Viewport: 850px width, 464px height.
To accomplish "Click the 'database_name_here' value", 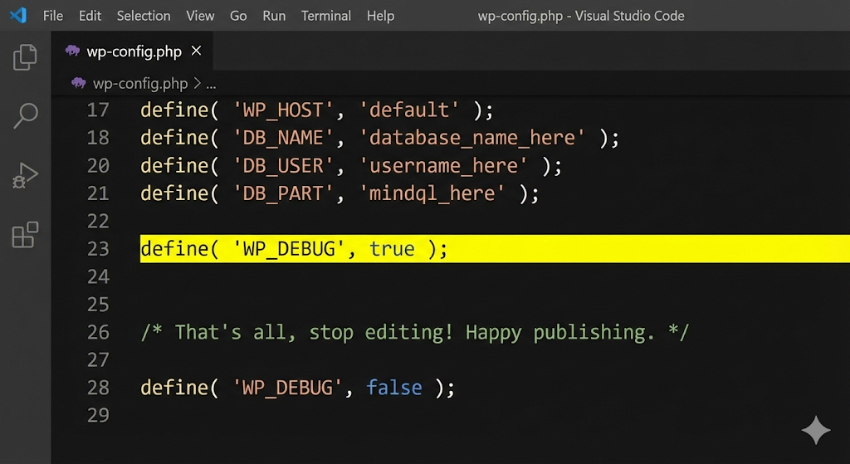I will coord(472,139).
